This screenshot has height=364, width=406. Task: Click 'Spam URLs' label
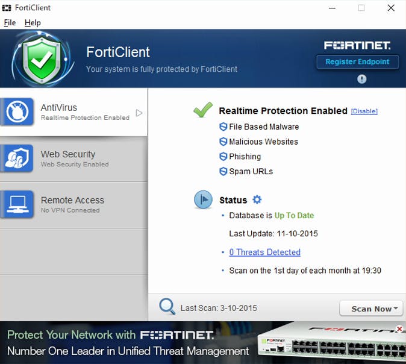[251, 172]
